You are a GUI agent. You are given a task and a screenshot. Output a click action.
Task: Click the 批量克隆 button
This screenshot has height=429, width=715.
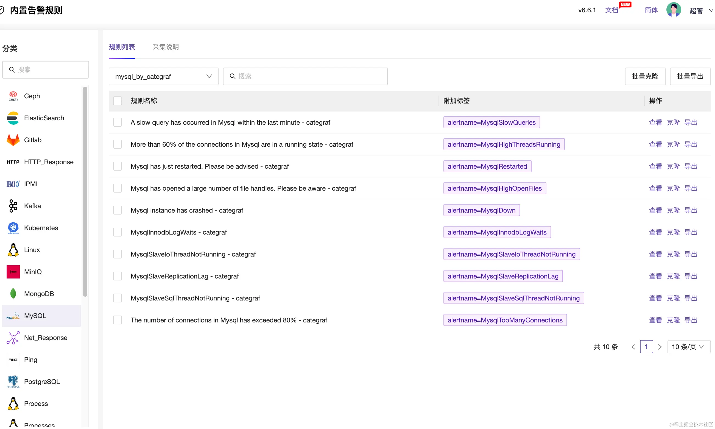click(645, 76)
